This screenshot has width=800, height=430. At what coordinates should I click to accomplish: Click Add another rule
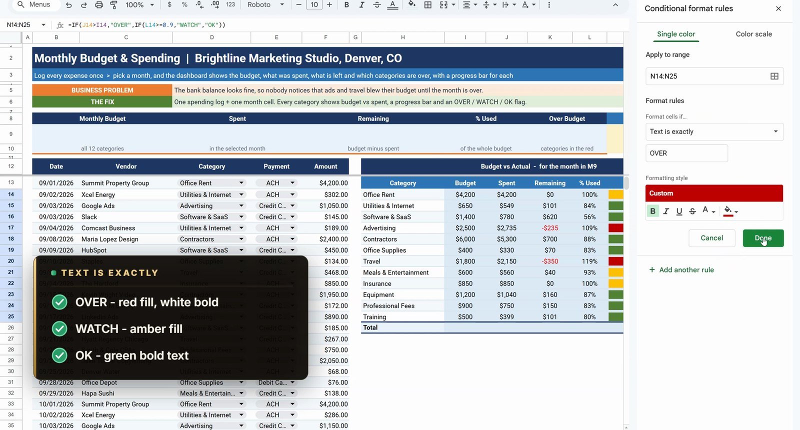681,269
